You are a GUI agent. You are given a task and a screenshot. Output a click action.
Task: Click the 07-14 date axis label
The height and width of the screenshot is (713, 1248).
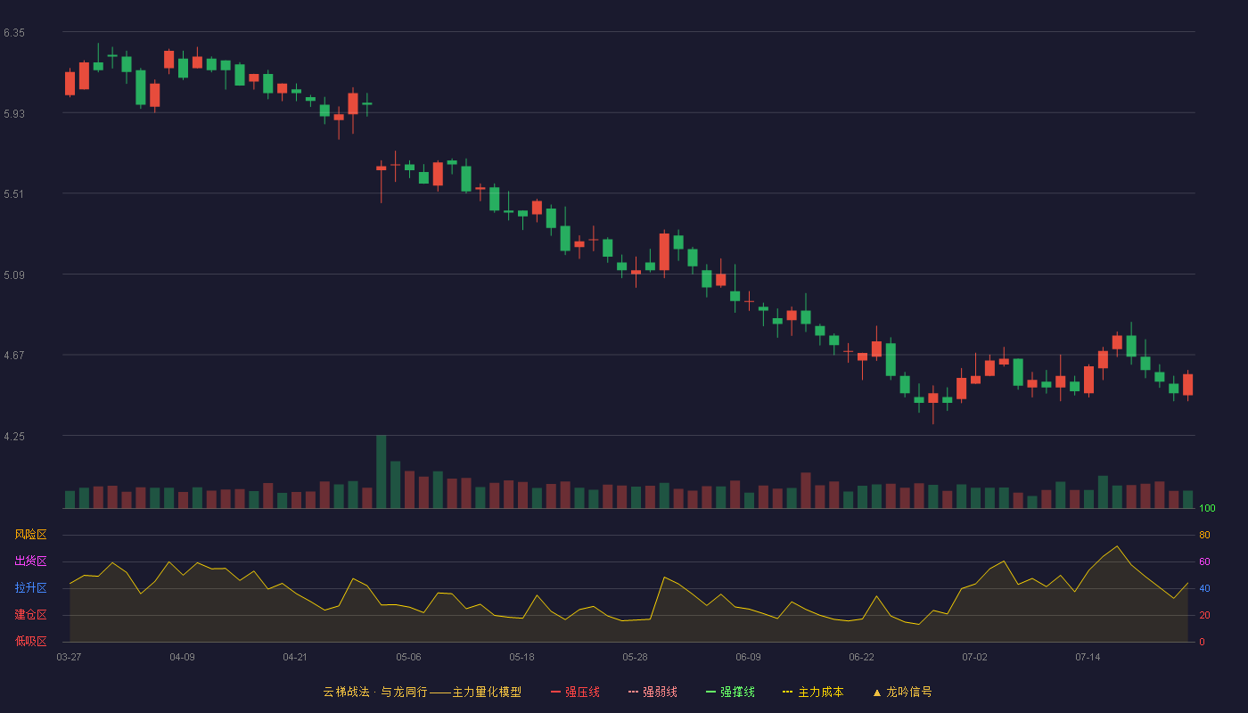pyautogui.click(x=1088, y=657)
